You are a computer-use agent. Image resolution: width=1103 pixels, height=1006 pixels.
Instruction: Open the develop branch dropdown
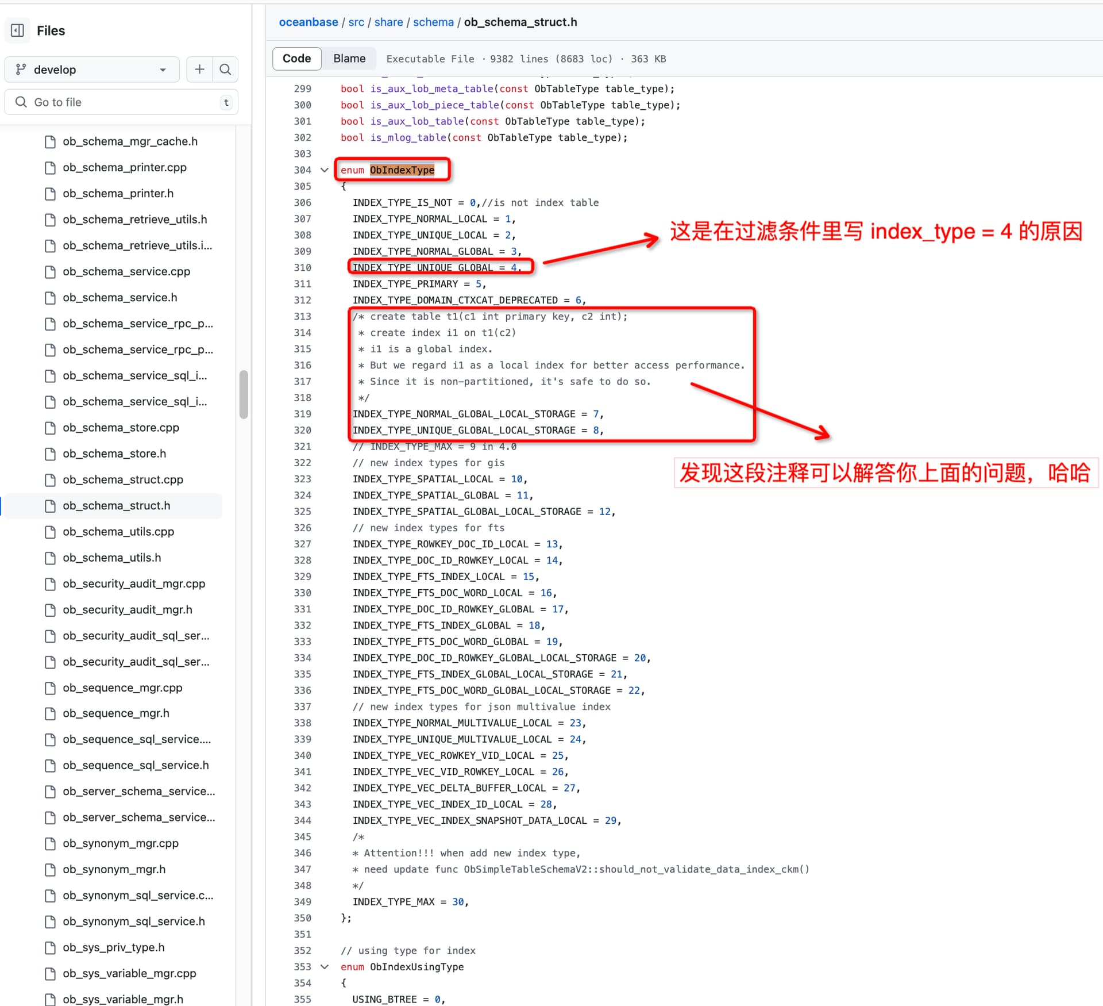pyautogui.click(x=92, y=70)
